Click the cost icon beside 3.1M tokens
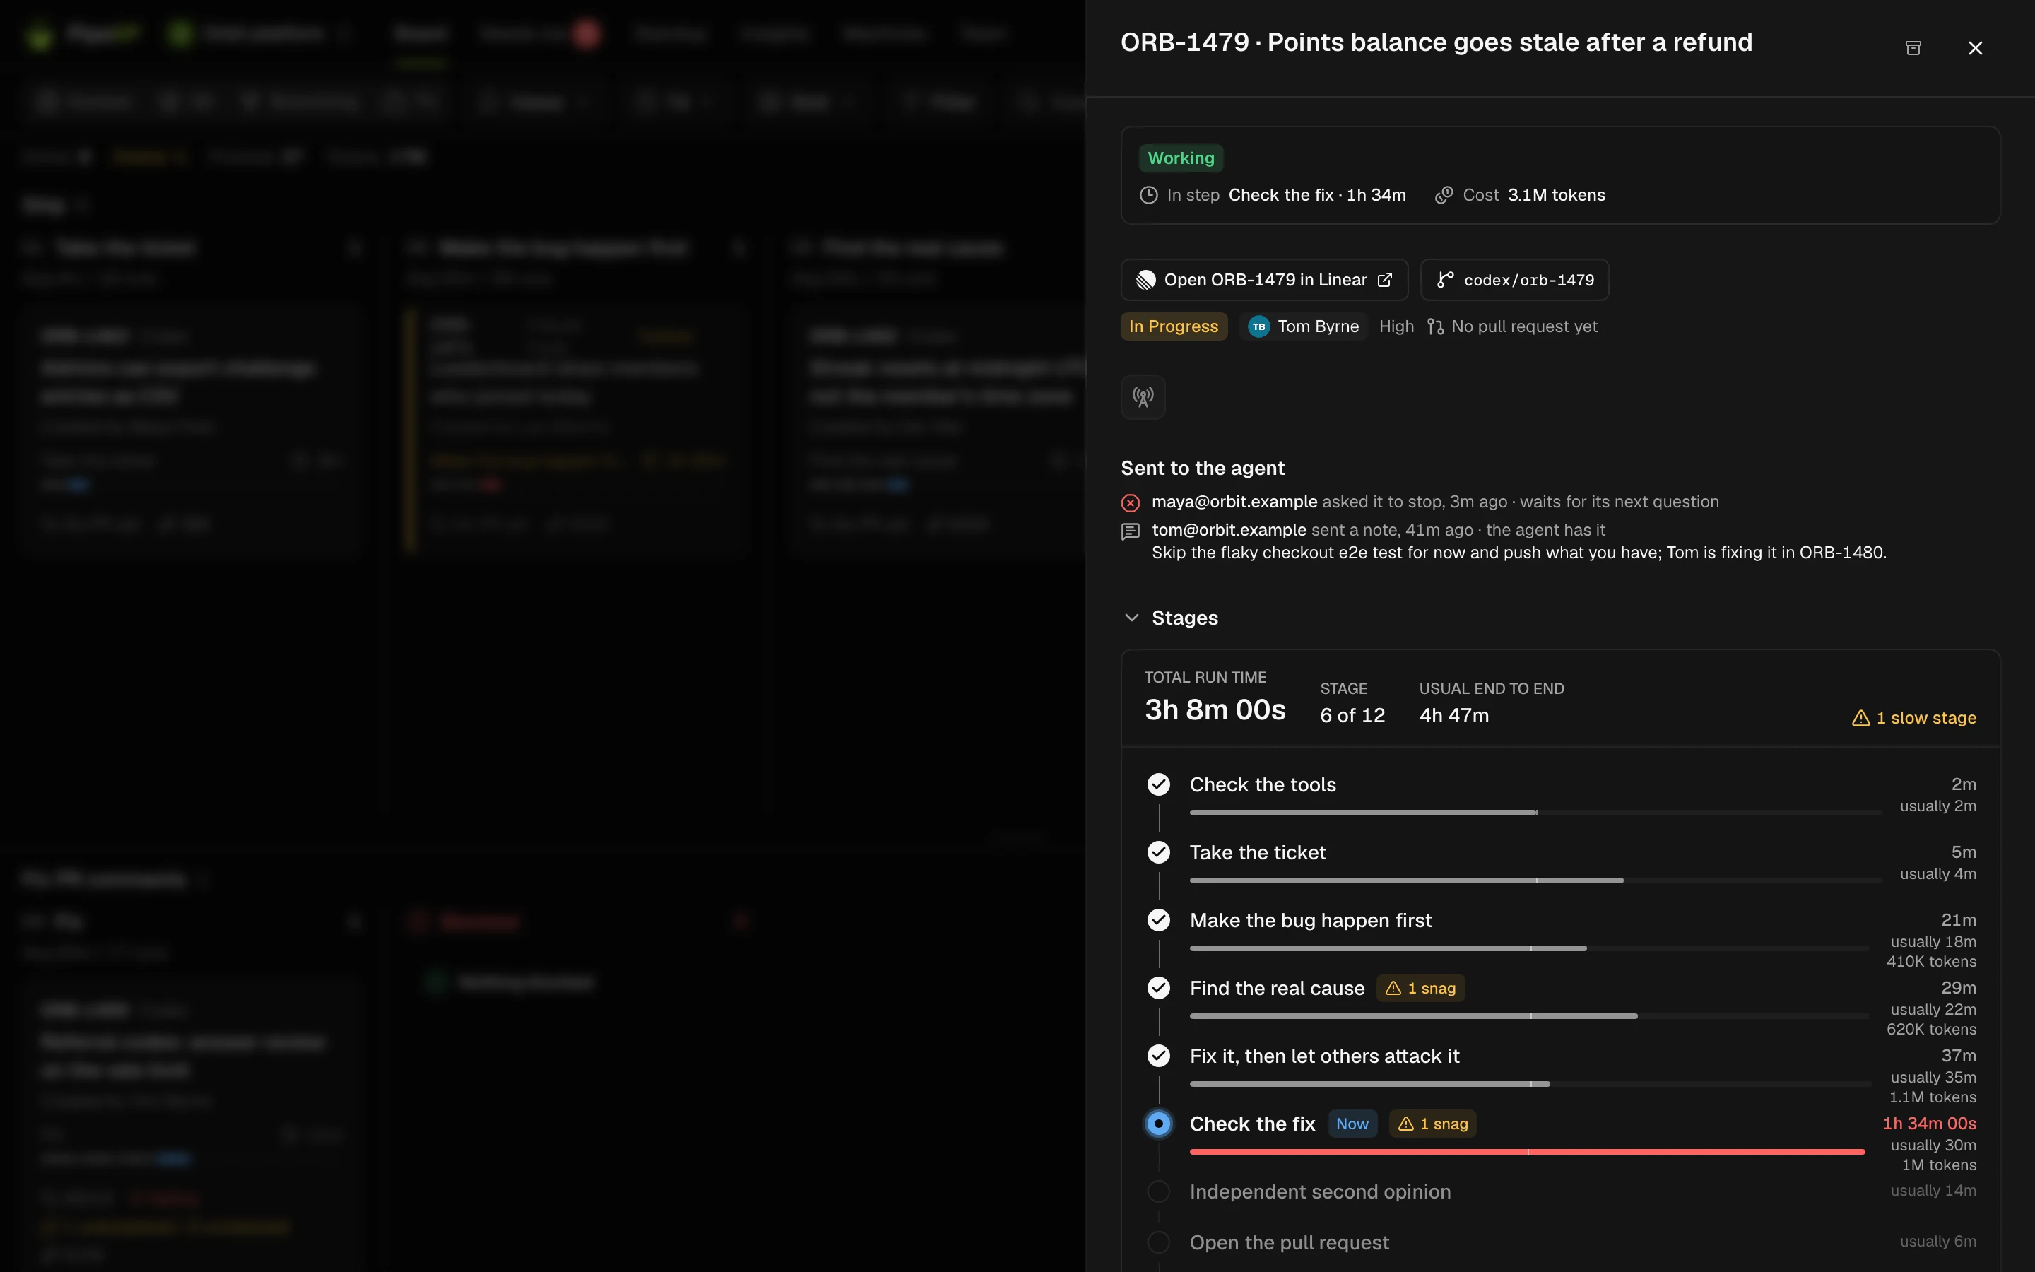 point(1444,195)
